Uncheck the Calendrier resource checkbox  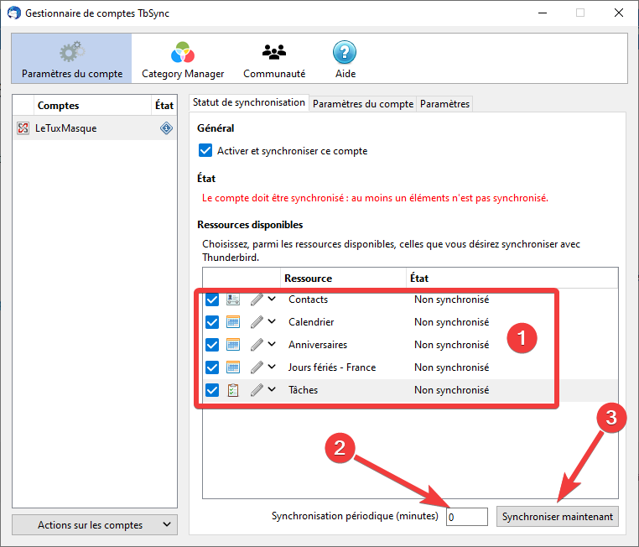click(x=212, y=322)
